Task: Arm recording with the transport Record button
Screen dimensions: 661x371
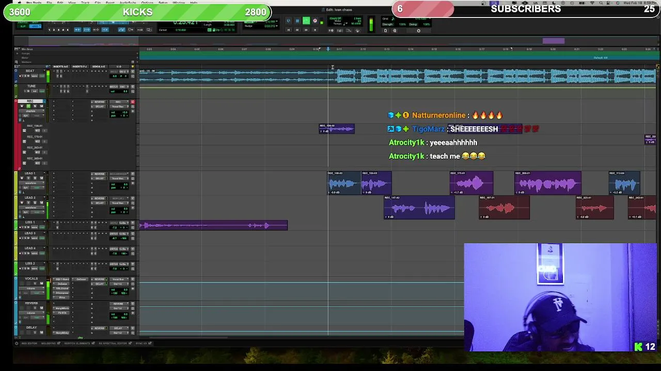Action: [x=315, y=21]
